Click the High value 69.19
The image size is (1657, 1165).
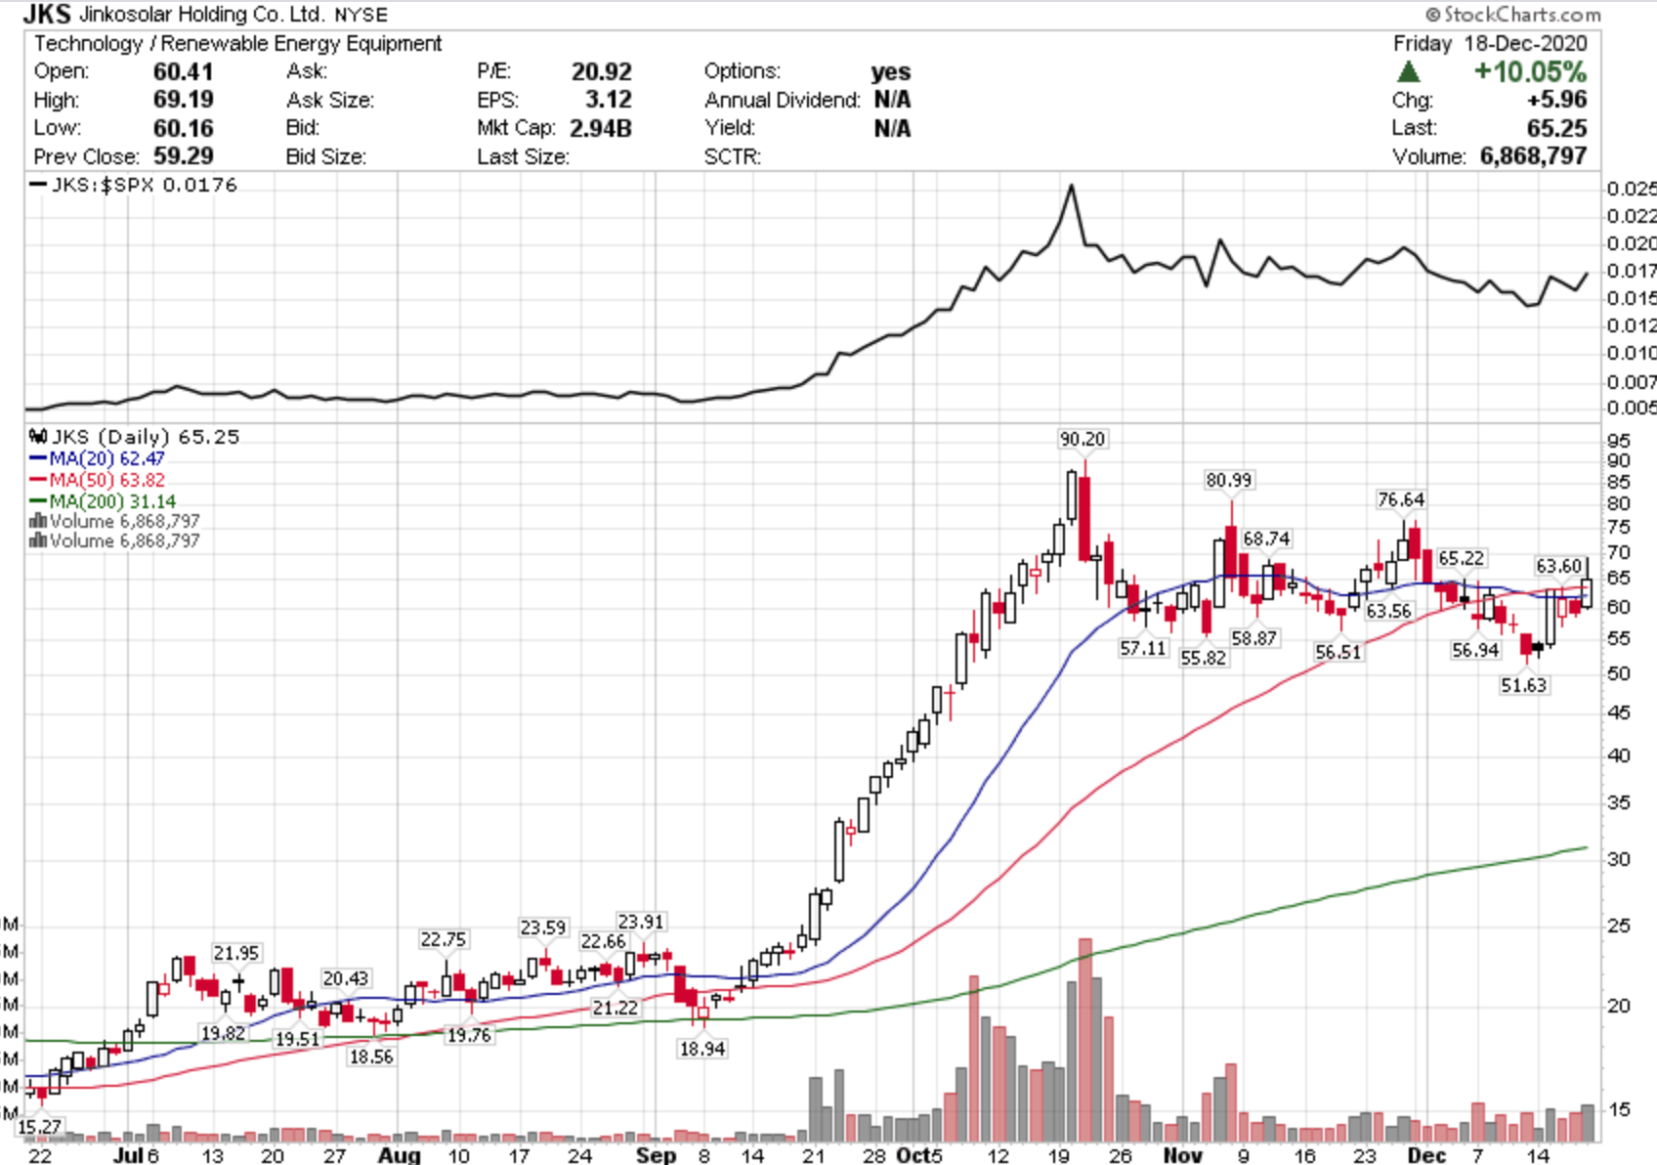(x=183, y=100)
